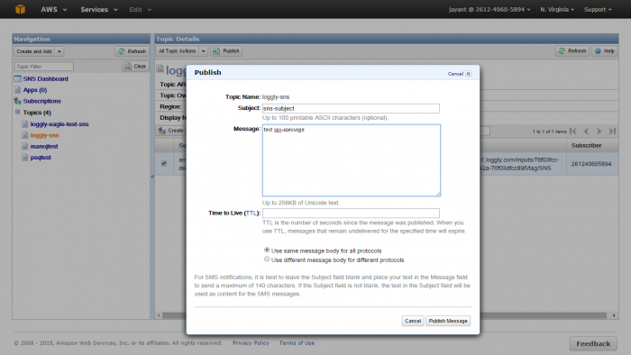Screen dimensions: 631x355
Task: Open the Support menu
Action: tap(598, 9)
